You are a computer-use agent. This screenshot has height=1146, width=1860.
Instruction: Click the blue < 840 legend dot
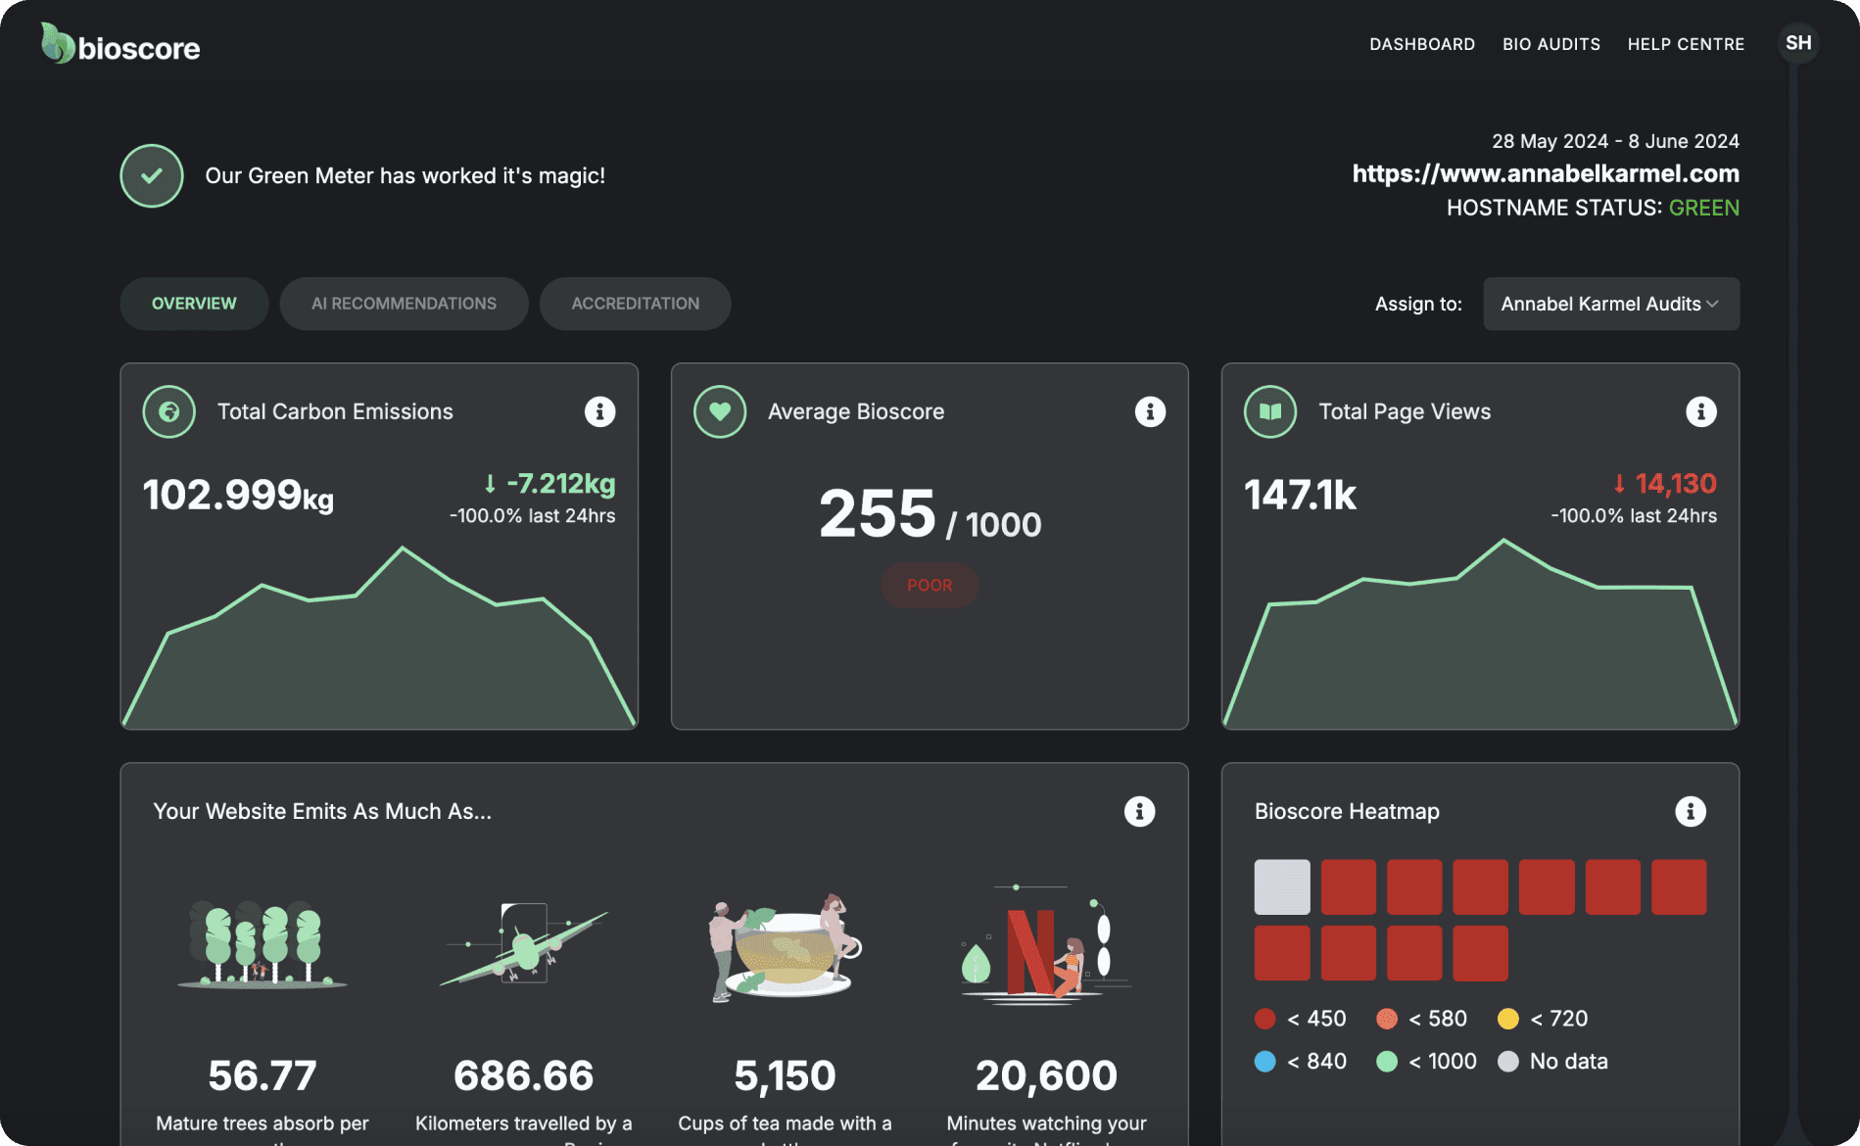1265,1062
